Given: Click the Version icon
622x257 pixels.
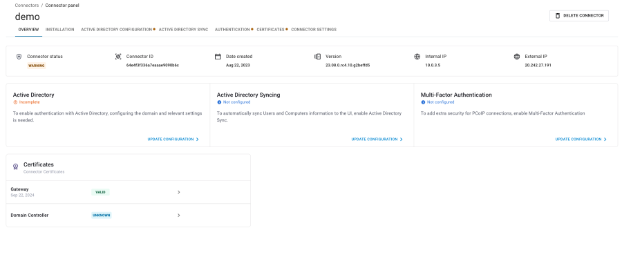Looking at the screenshot, I should point(317,57).
